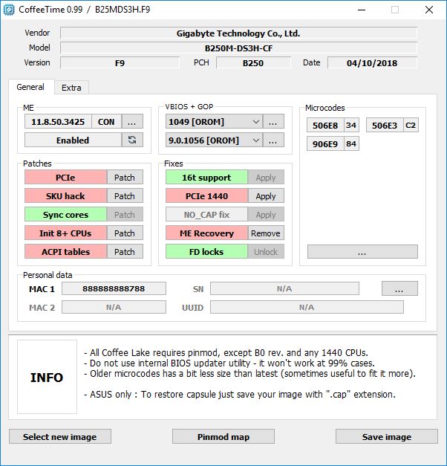Open the Personal data browse button
Image resolution: width=447 pixels, height=466 pixels.
tap(399, 288)
